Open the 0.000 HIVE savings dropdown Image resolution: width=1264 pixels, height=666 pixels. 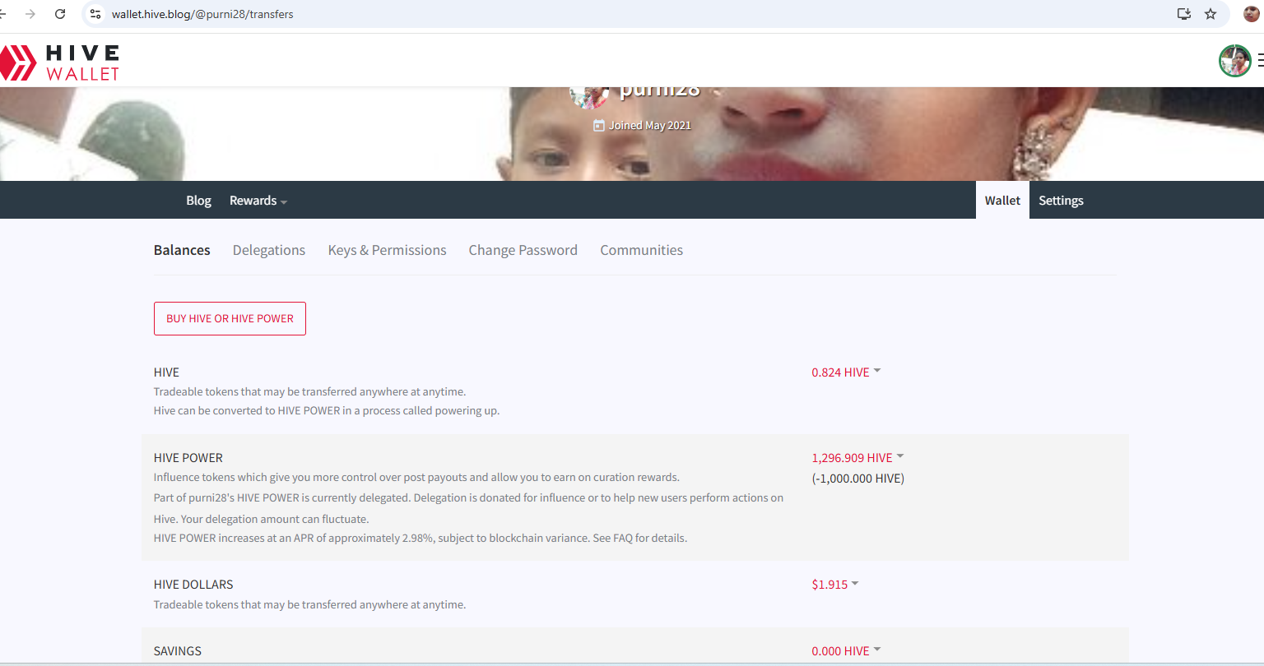pyautogui.click(x=846, y=651)
